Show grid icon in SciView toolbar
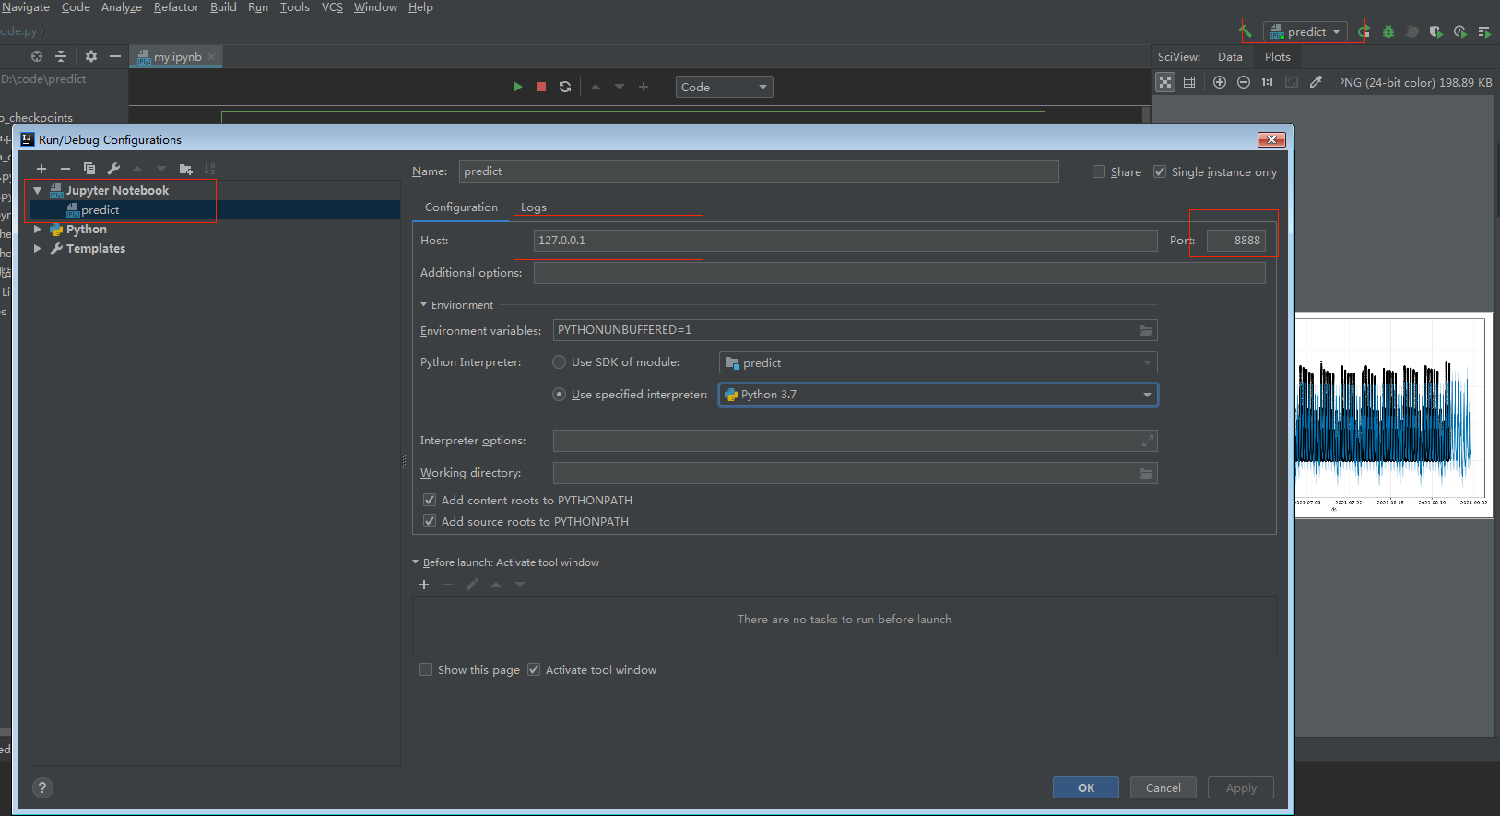 tap(1189, 82)
